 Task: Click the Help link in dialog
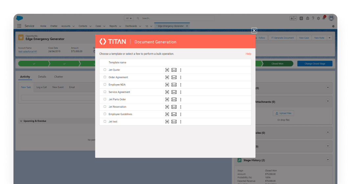point(248,54)
